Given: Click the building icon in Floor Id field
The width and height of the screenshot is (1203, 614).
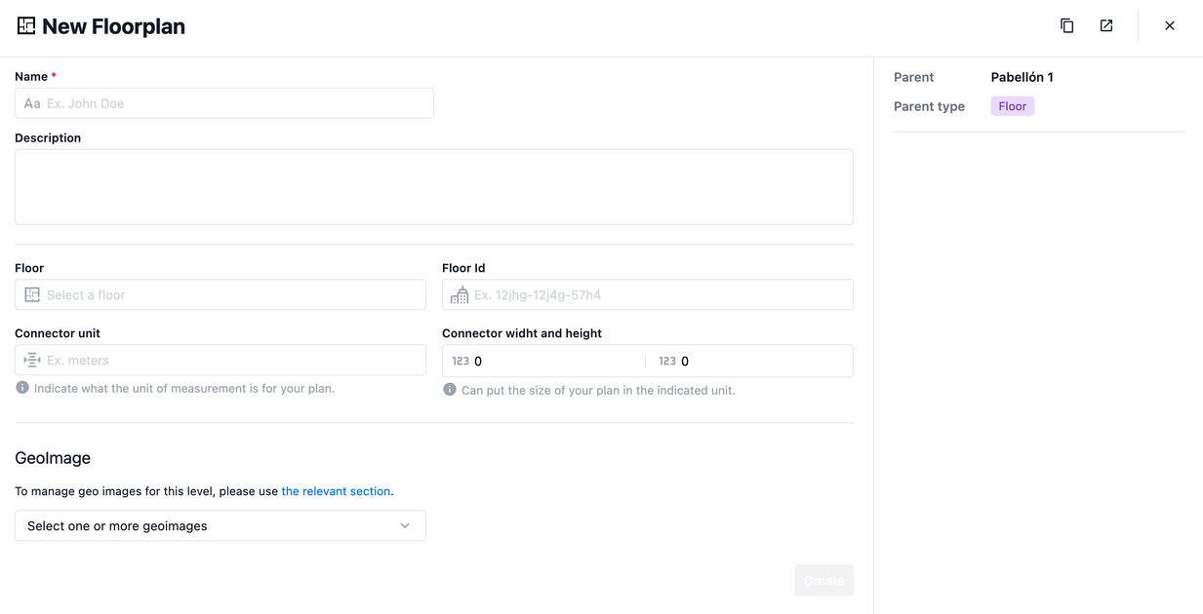Looking at the screenshot, I should click(x=460, y=295).
